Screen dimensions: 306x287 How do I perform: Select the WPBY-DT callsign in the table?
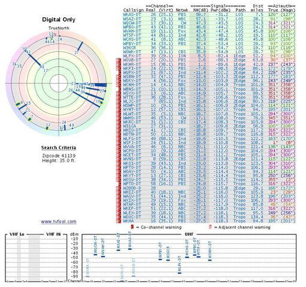(132, 44)
